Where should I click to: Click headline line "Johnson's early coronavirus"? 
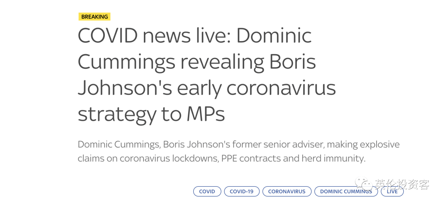coord(207,88)
